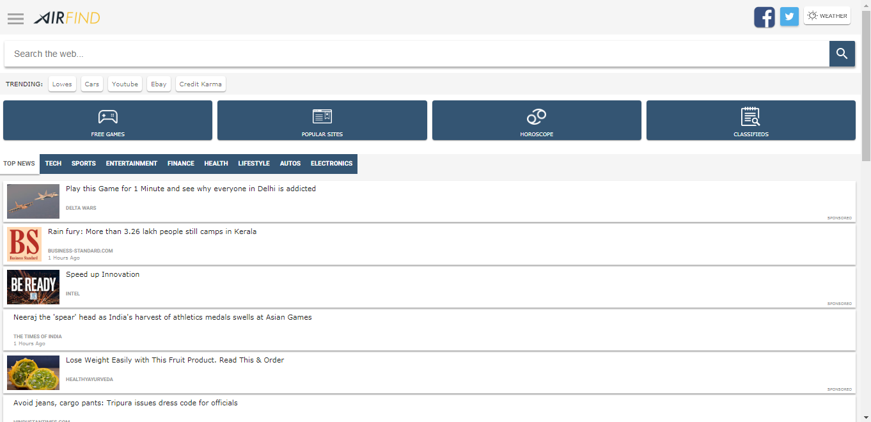The height and width of the screenshot is (422, 871).
Task: Click the AirFind logo
Action: 67,18
